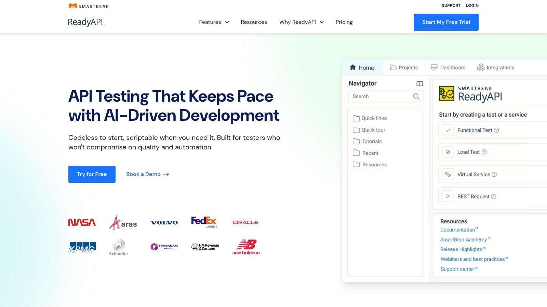The width and height of the screenshot is (547, 307).
Task: Expand the Features dropdown chevron
Action: 227,22
